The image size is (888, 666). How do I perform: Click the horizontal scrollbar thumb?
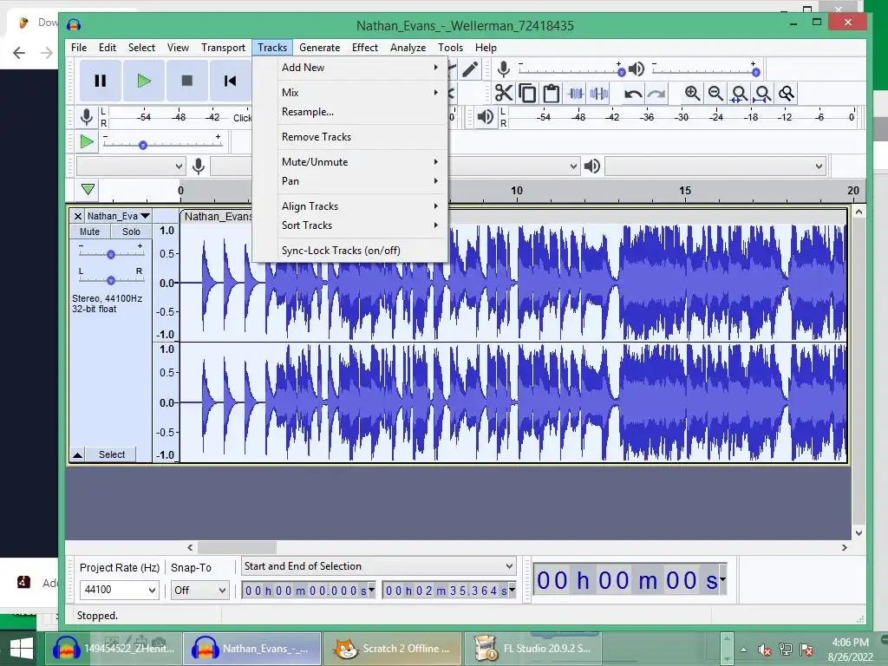(237, 548)
